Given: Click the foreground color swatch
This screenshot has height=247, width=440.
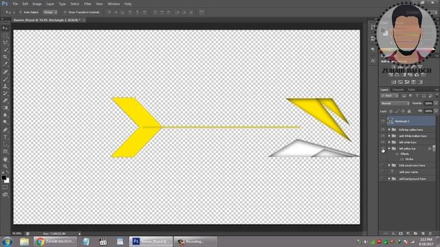Looking at the screenshot, I should 3,178.
